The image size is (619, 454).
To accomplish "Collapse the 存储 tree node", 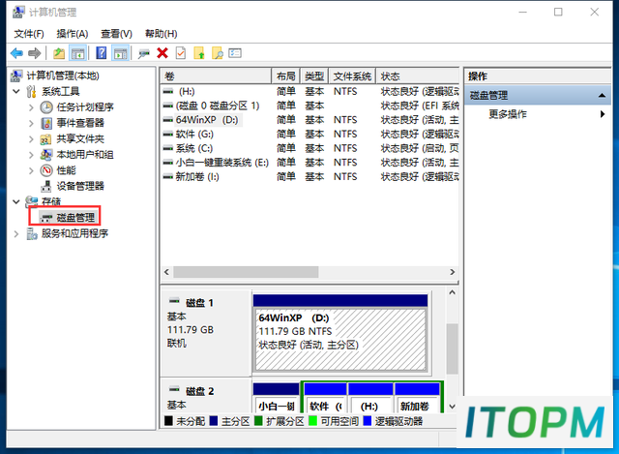I will tap(16, 201).
